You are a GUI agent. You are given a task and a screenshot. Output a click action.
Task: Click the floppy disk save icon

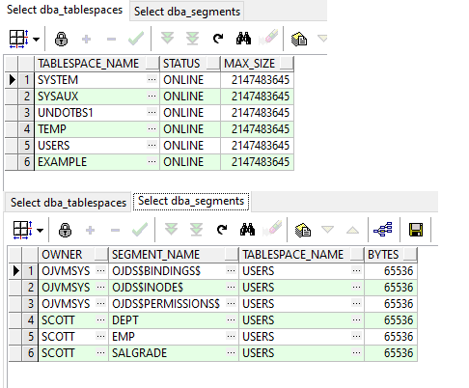click(x=416, y=230)
